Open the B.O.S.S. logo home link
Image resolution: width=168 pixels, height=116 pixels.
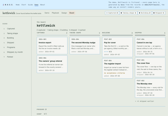coord(8,5)
